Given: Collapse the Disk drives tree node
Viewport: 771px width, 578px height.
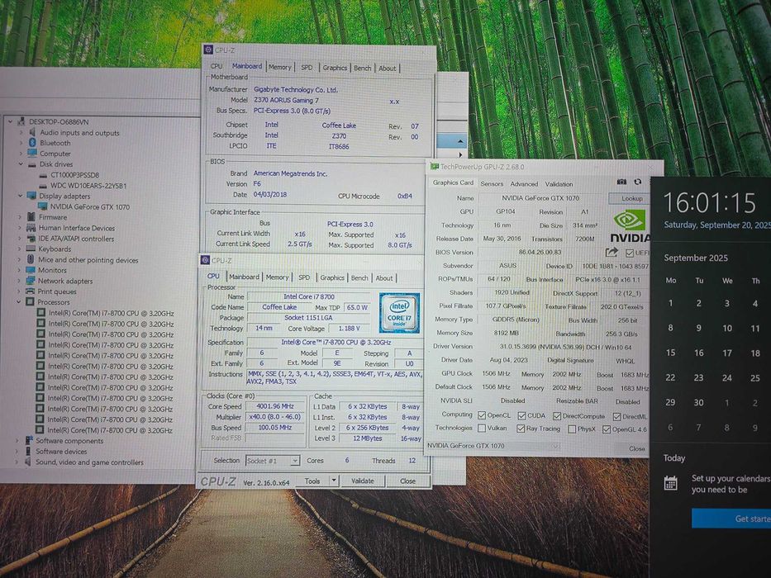Looking at the screenshot, I should pyautogui.click(x=21, y=163).
